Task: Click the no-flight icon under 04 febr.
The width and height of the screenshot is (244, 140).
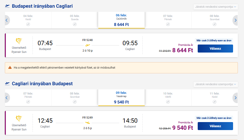Action: click(28, 24)
